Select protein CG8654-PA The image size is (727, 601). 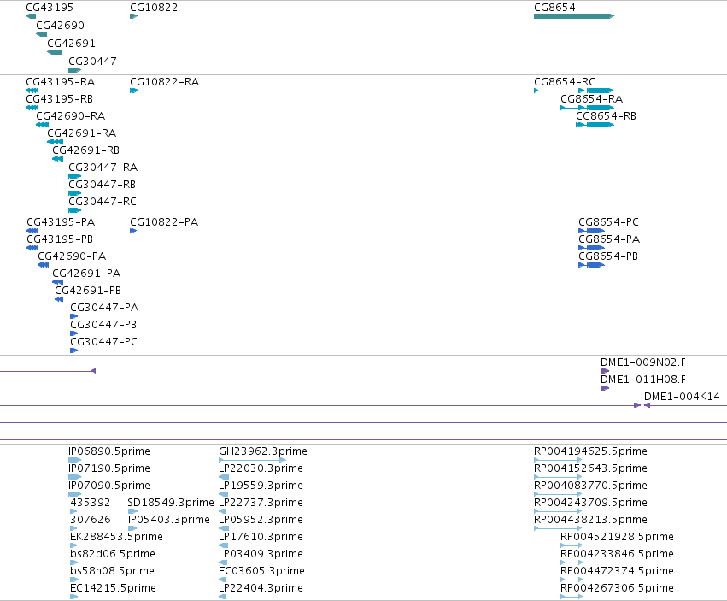pos(610,239)
